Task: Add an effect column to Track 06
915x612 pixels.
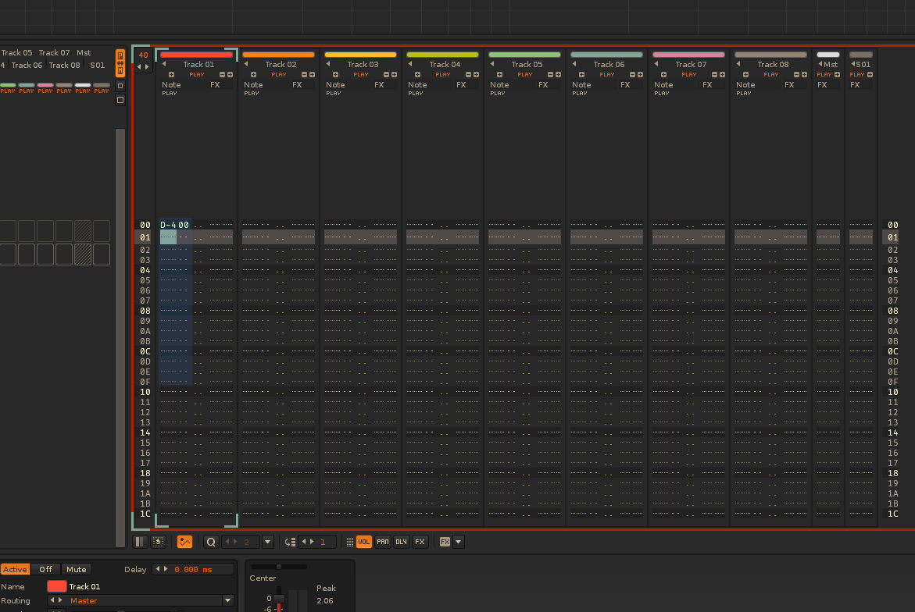Action: [640, 75]
